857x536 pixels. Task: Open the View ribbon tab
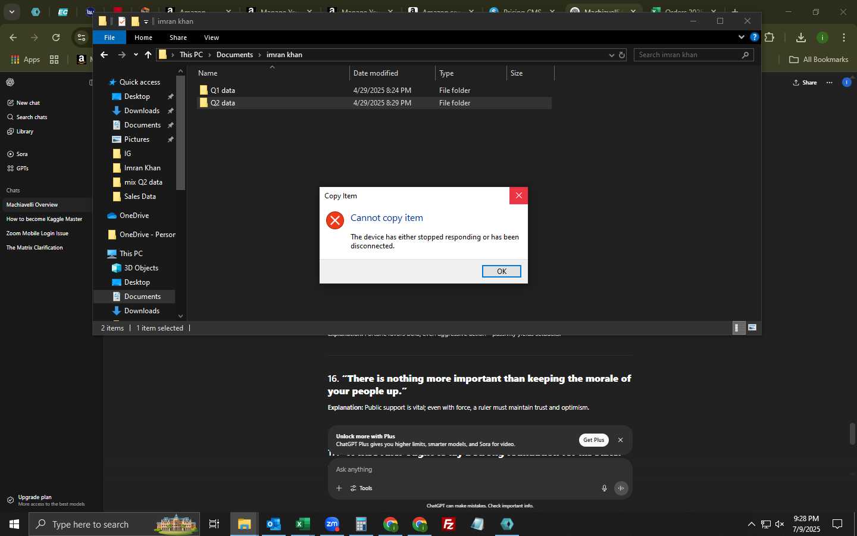point(211,38)
